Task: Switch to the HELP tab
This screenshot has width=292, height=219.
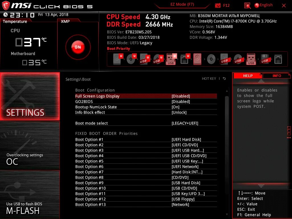Action: point(248,76)
